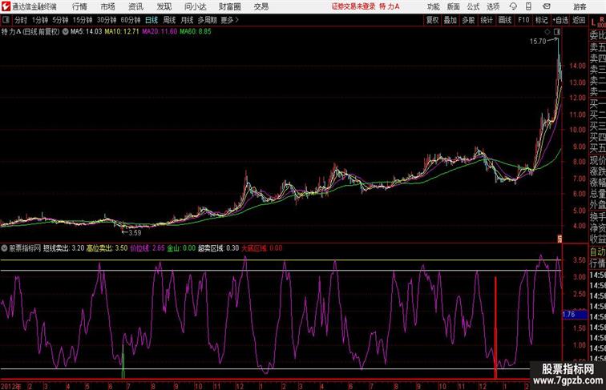The image size is (606, 390).
Task: Switch to 分时 chart period
Action: pyautogui.click(x=21, y=20)
